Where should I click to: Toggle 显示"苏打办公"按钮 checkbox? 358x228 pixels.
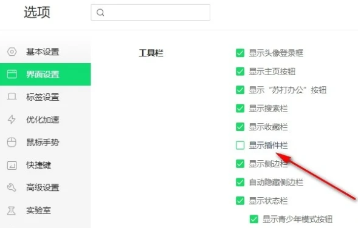tap(240, 90)
